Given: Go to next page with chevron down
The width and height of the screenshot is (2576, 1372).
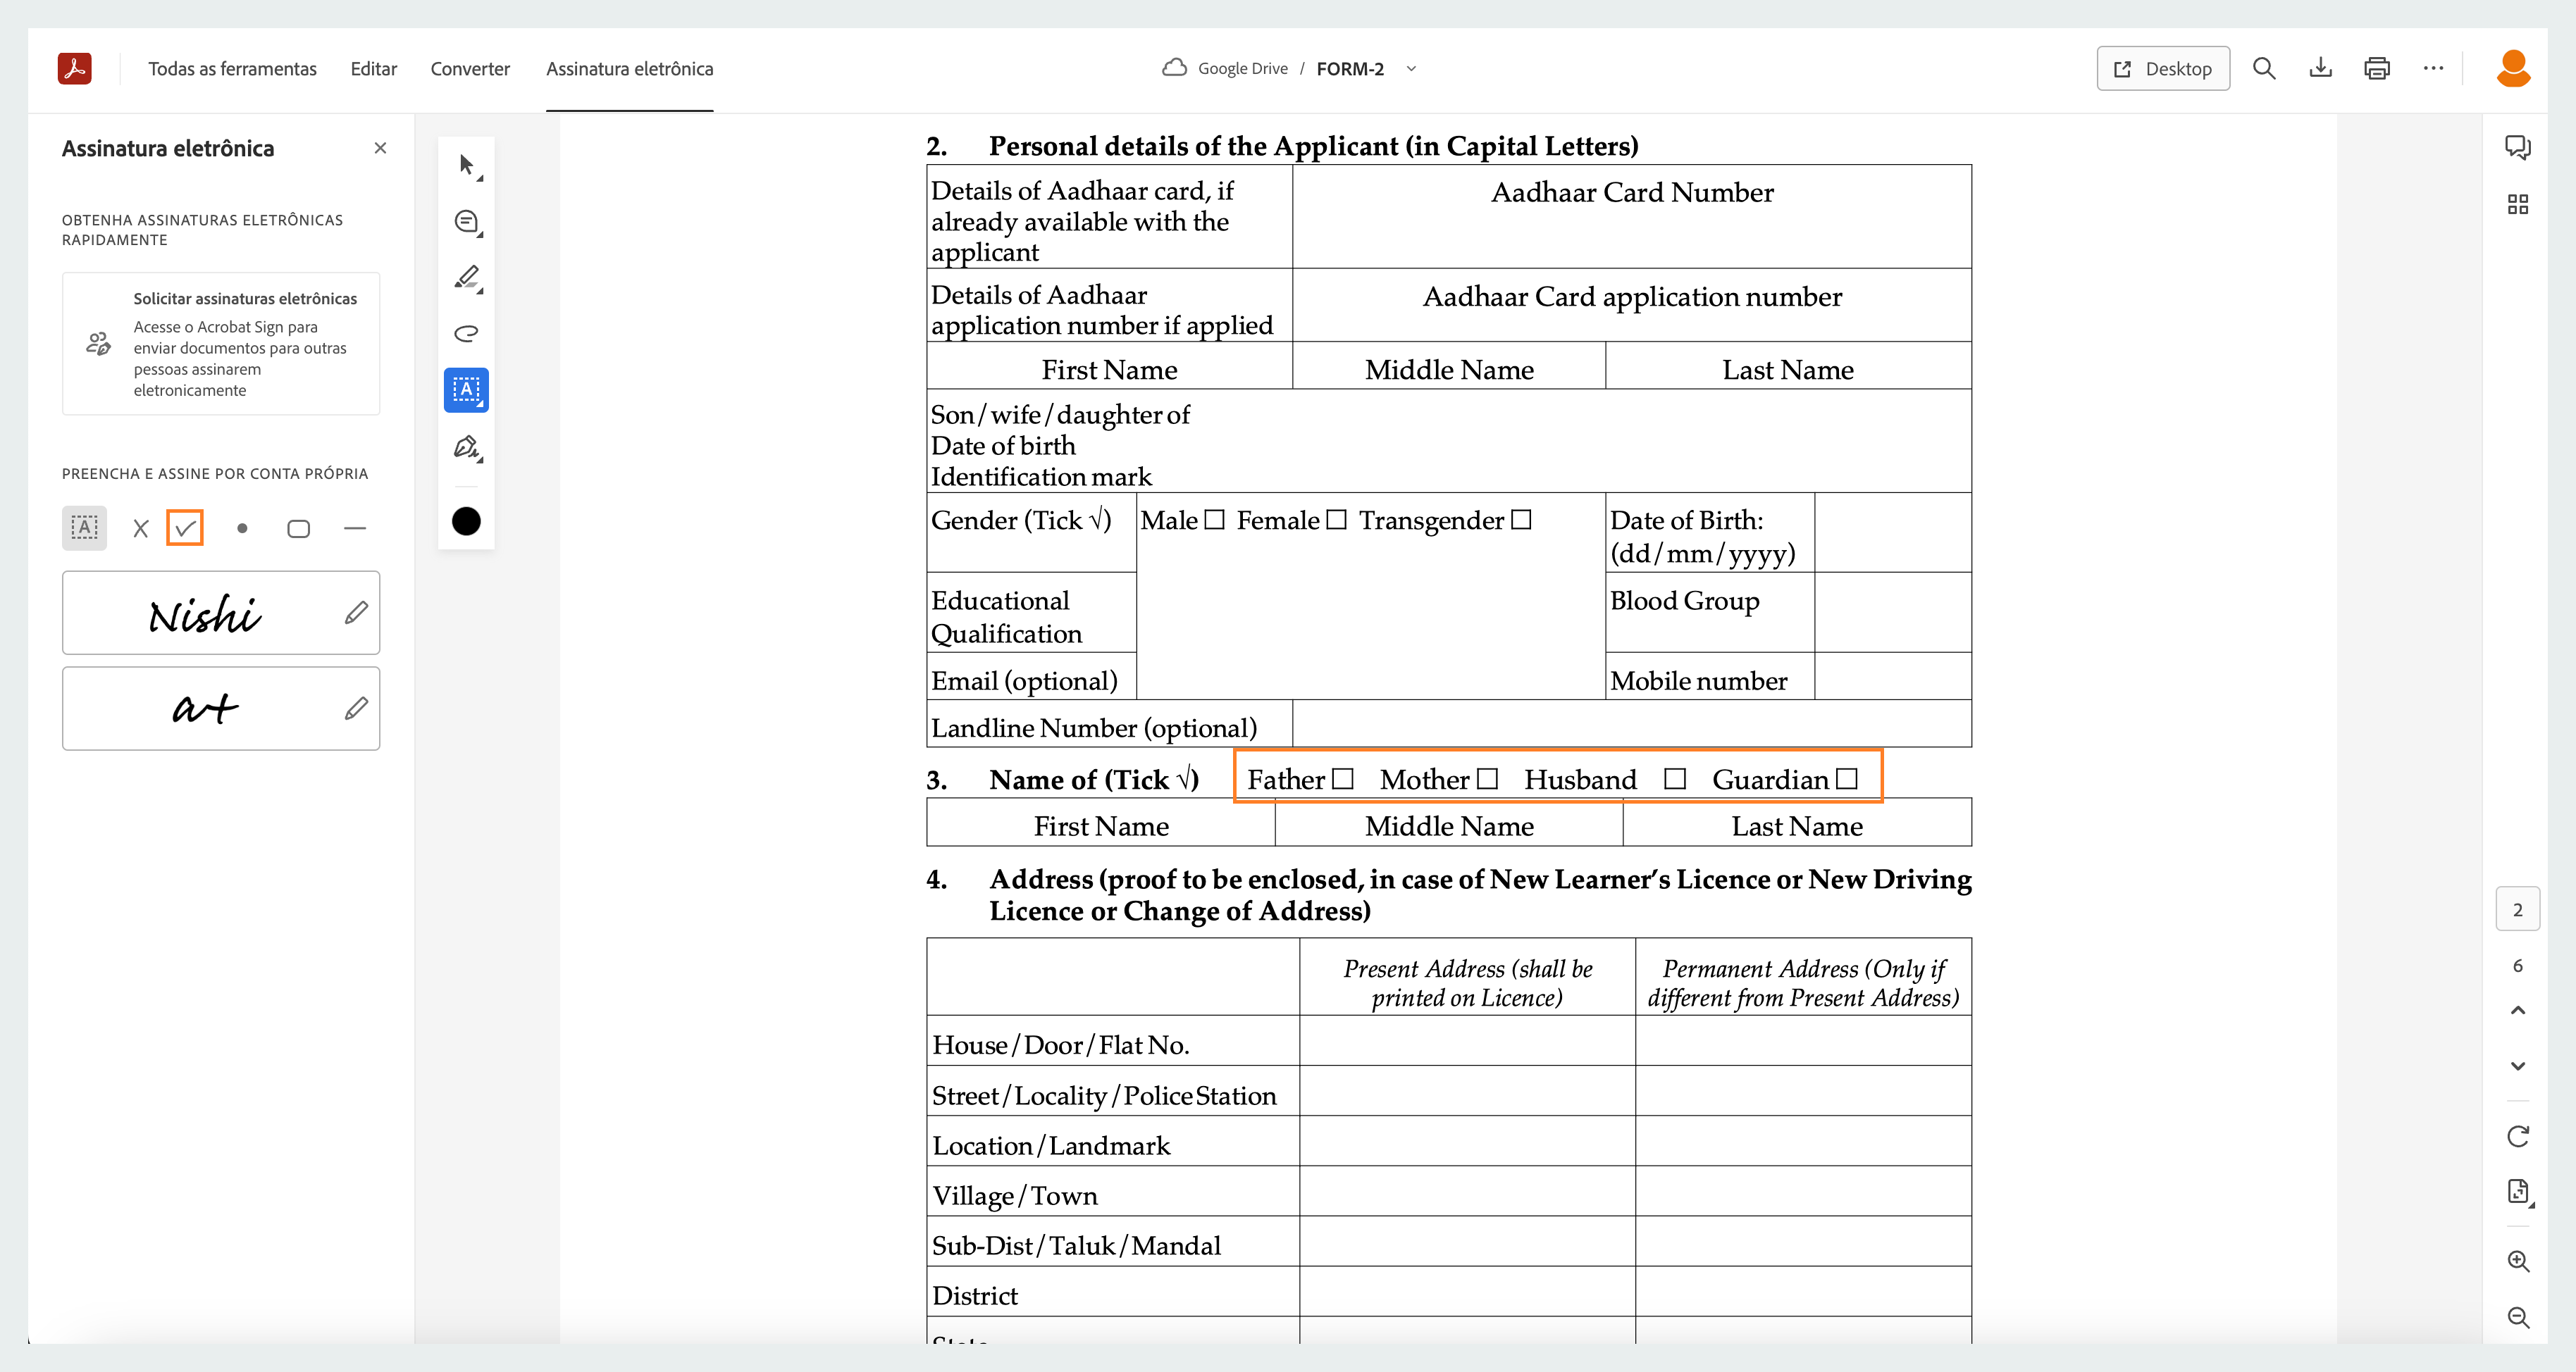Looking at the screenshot, I should [x=2519, y=1065].
